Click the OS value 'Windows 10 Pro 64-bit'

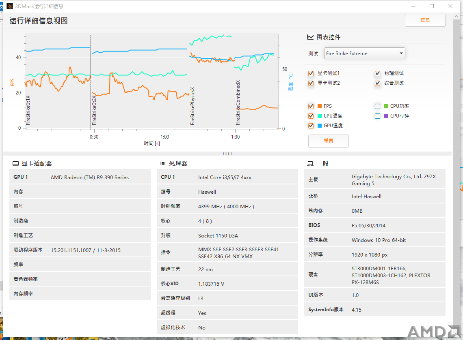click(379, 240)
